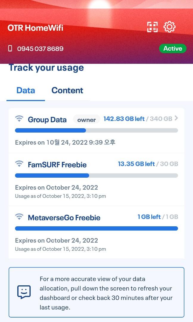Tap the 13.35 GB left text
This screenshot has width=193, height=322.
click(x=136, y=164)
